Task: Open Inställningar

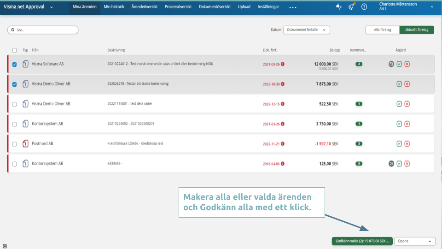Action: pyautogui.click(x=268, y=7)
